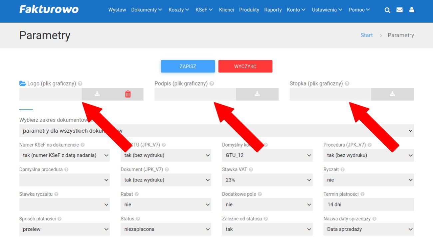Click help icon next to Stawka VAT

251,170
